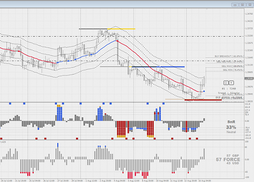This screenshot has width=254, height=182.
Task: Minimize the chart window
Action: click(235, 5)
